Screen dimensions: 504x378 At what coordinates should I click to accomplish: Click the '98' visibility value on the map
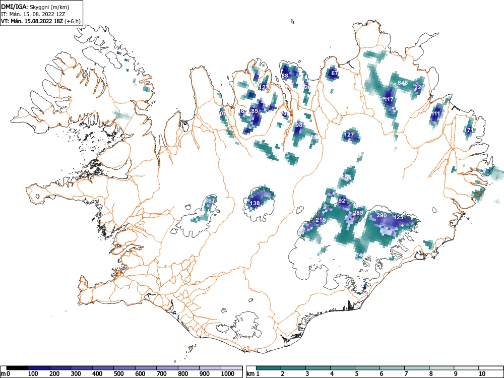[x=299, y=125]
